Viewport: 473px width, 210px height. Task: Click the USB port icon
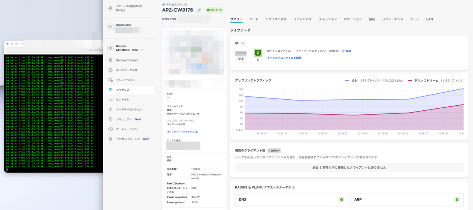241,53
